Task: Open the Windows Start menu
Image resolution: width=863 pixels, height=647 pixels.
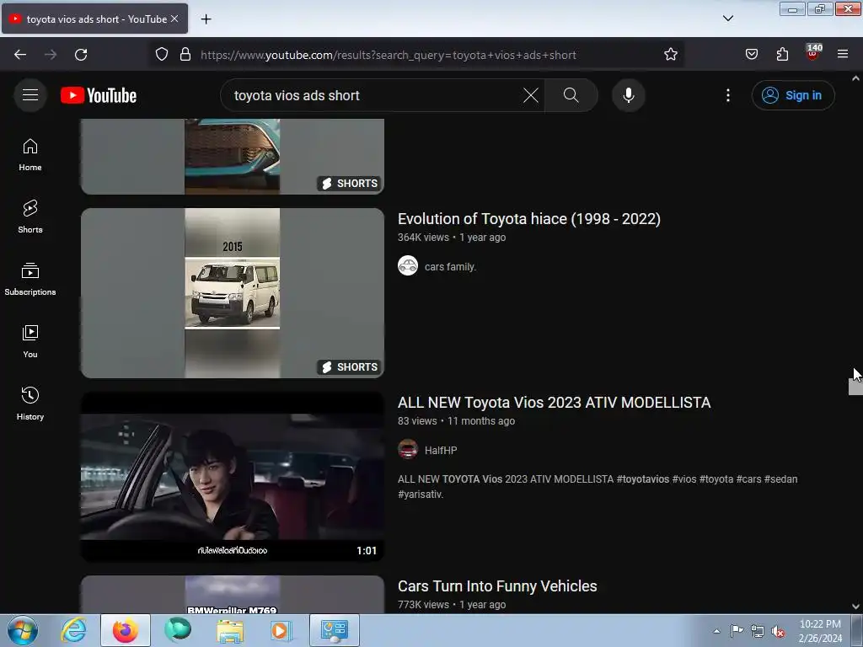Action: click(x=23, y=630)
